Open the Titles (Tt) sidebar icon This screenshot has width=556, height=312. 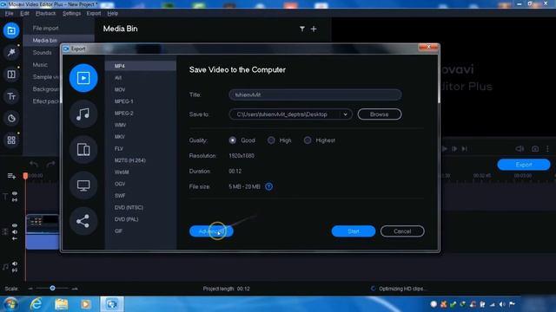pos(11,96)
